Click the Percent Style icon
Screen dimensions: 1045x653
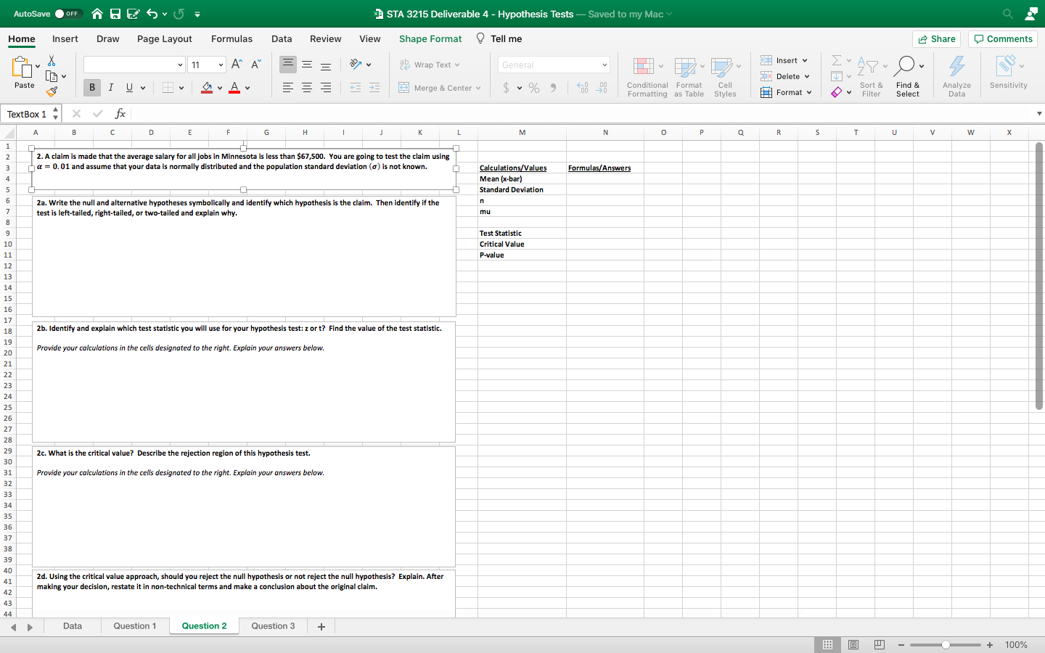click(x=534, y=88)
